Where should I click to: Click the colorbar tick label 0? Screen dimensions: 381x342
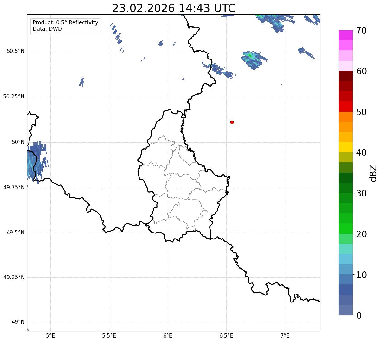pos(358,315)
